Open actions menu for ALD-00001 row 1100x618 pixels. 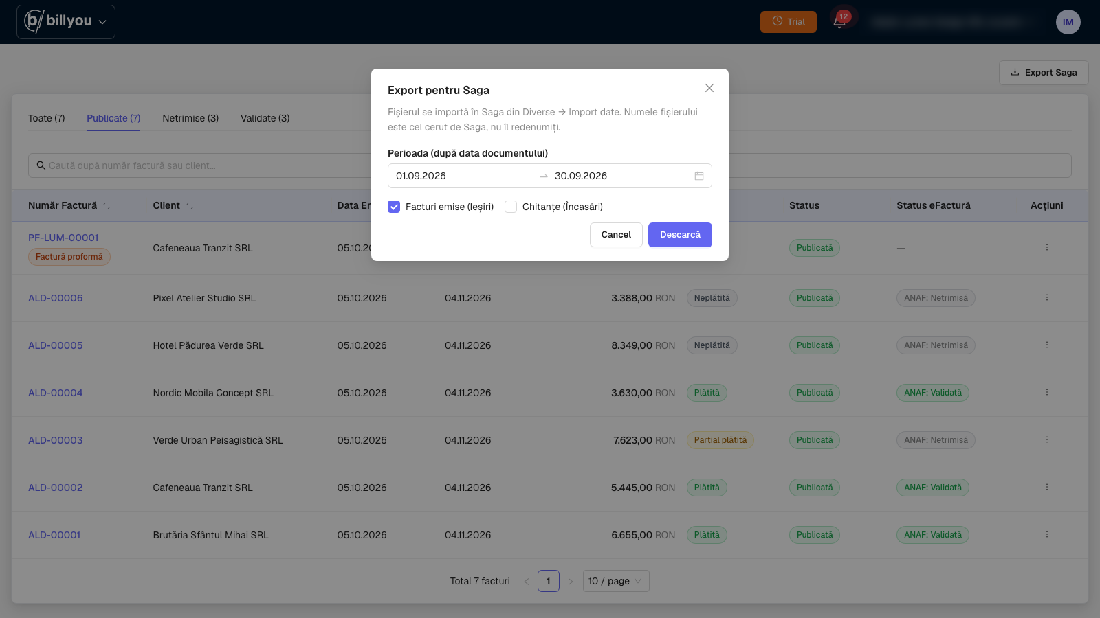1047,535
